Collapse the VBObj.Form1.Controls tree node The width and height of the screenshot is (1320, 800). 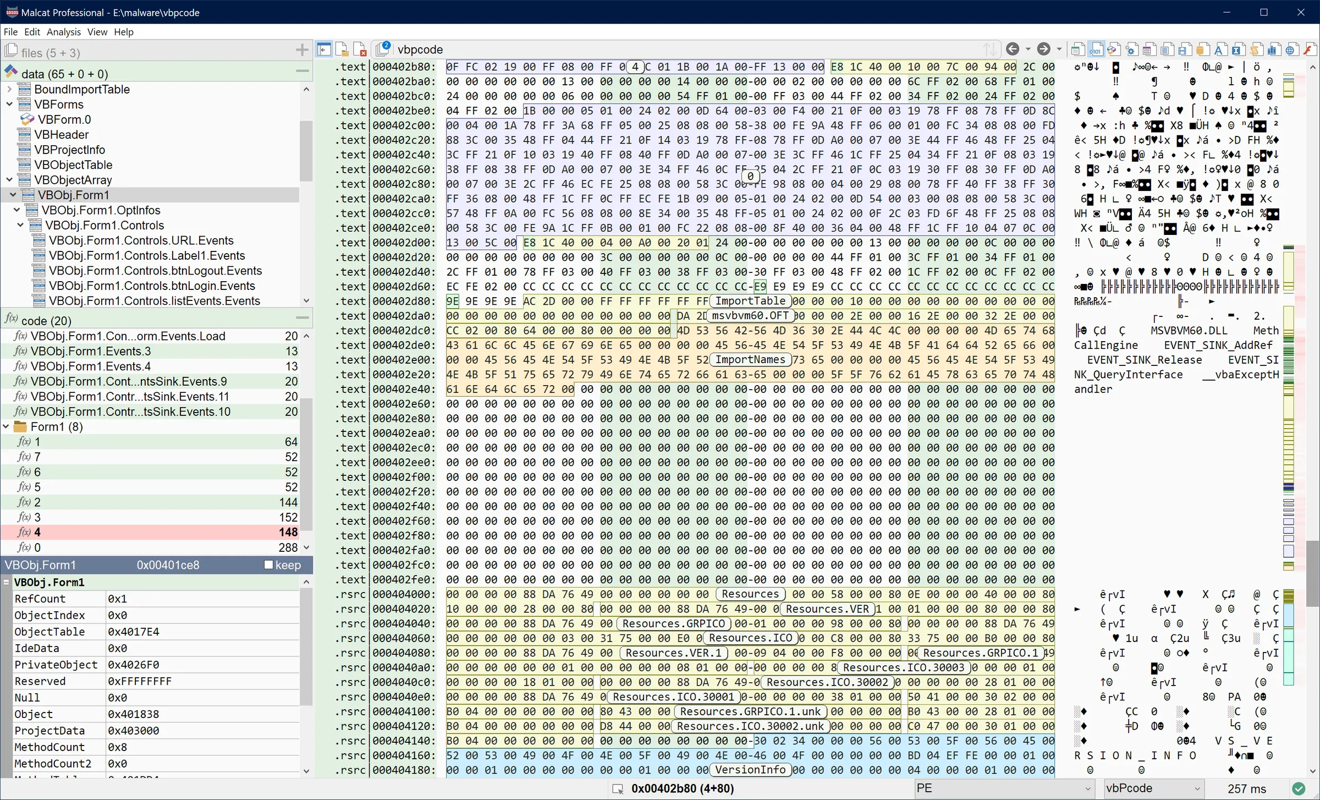[20, 225]
